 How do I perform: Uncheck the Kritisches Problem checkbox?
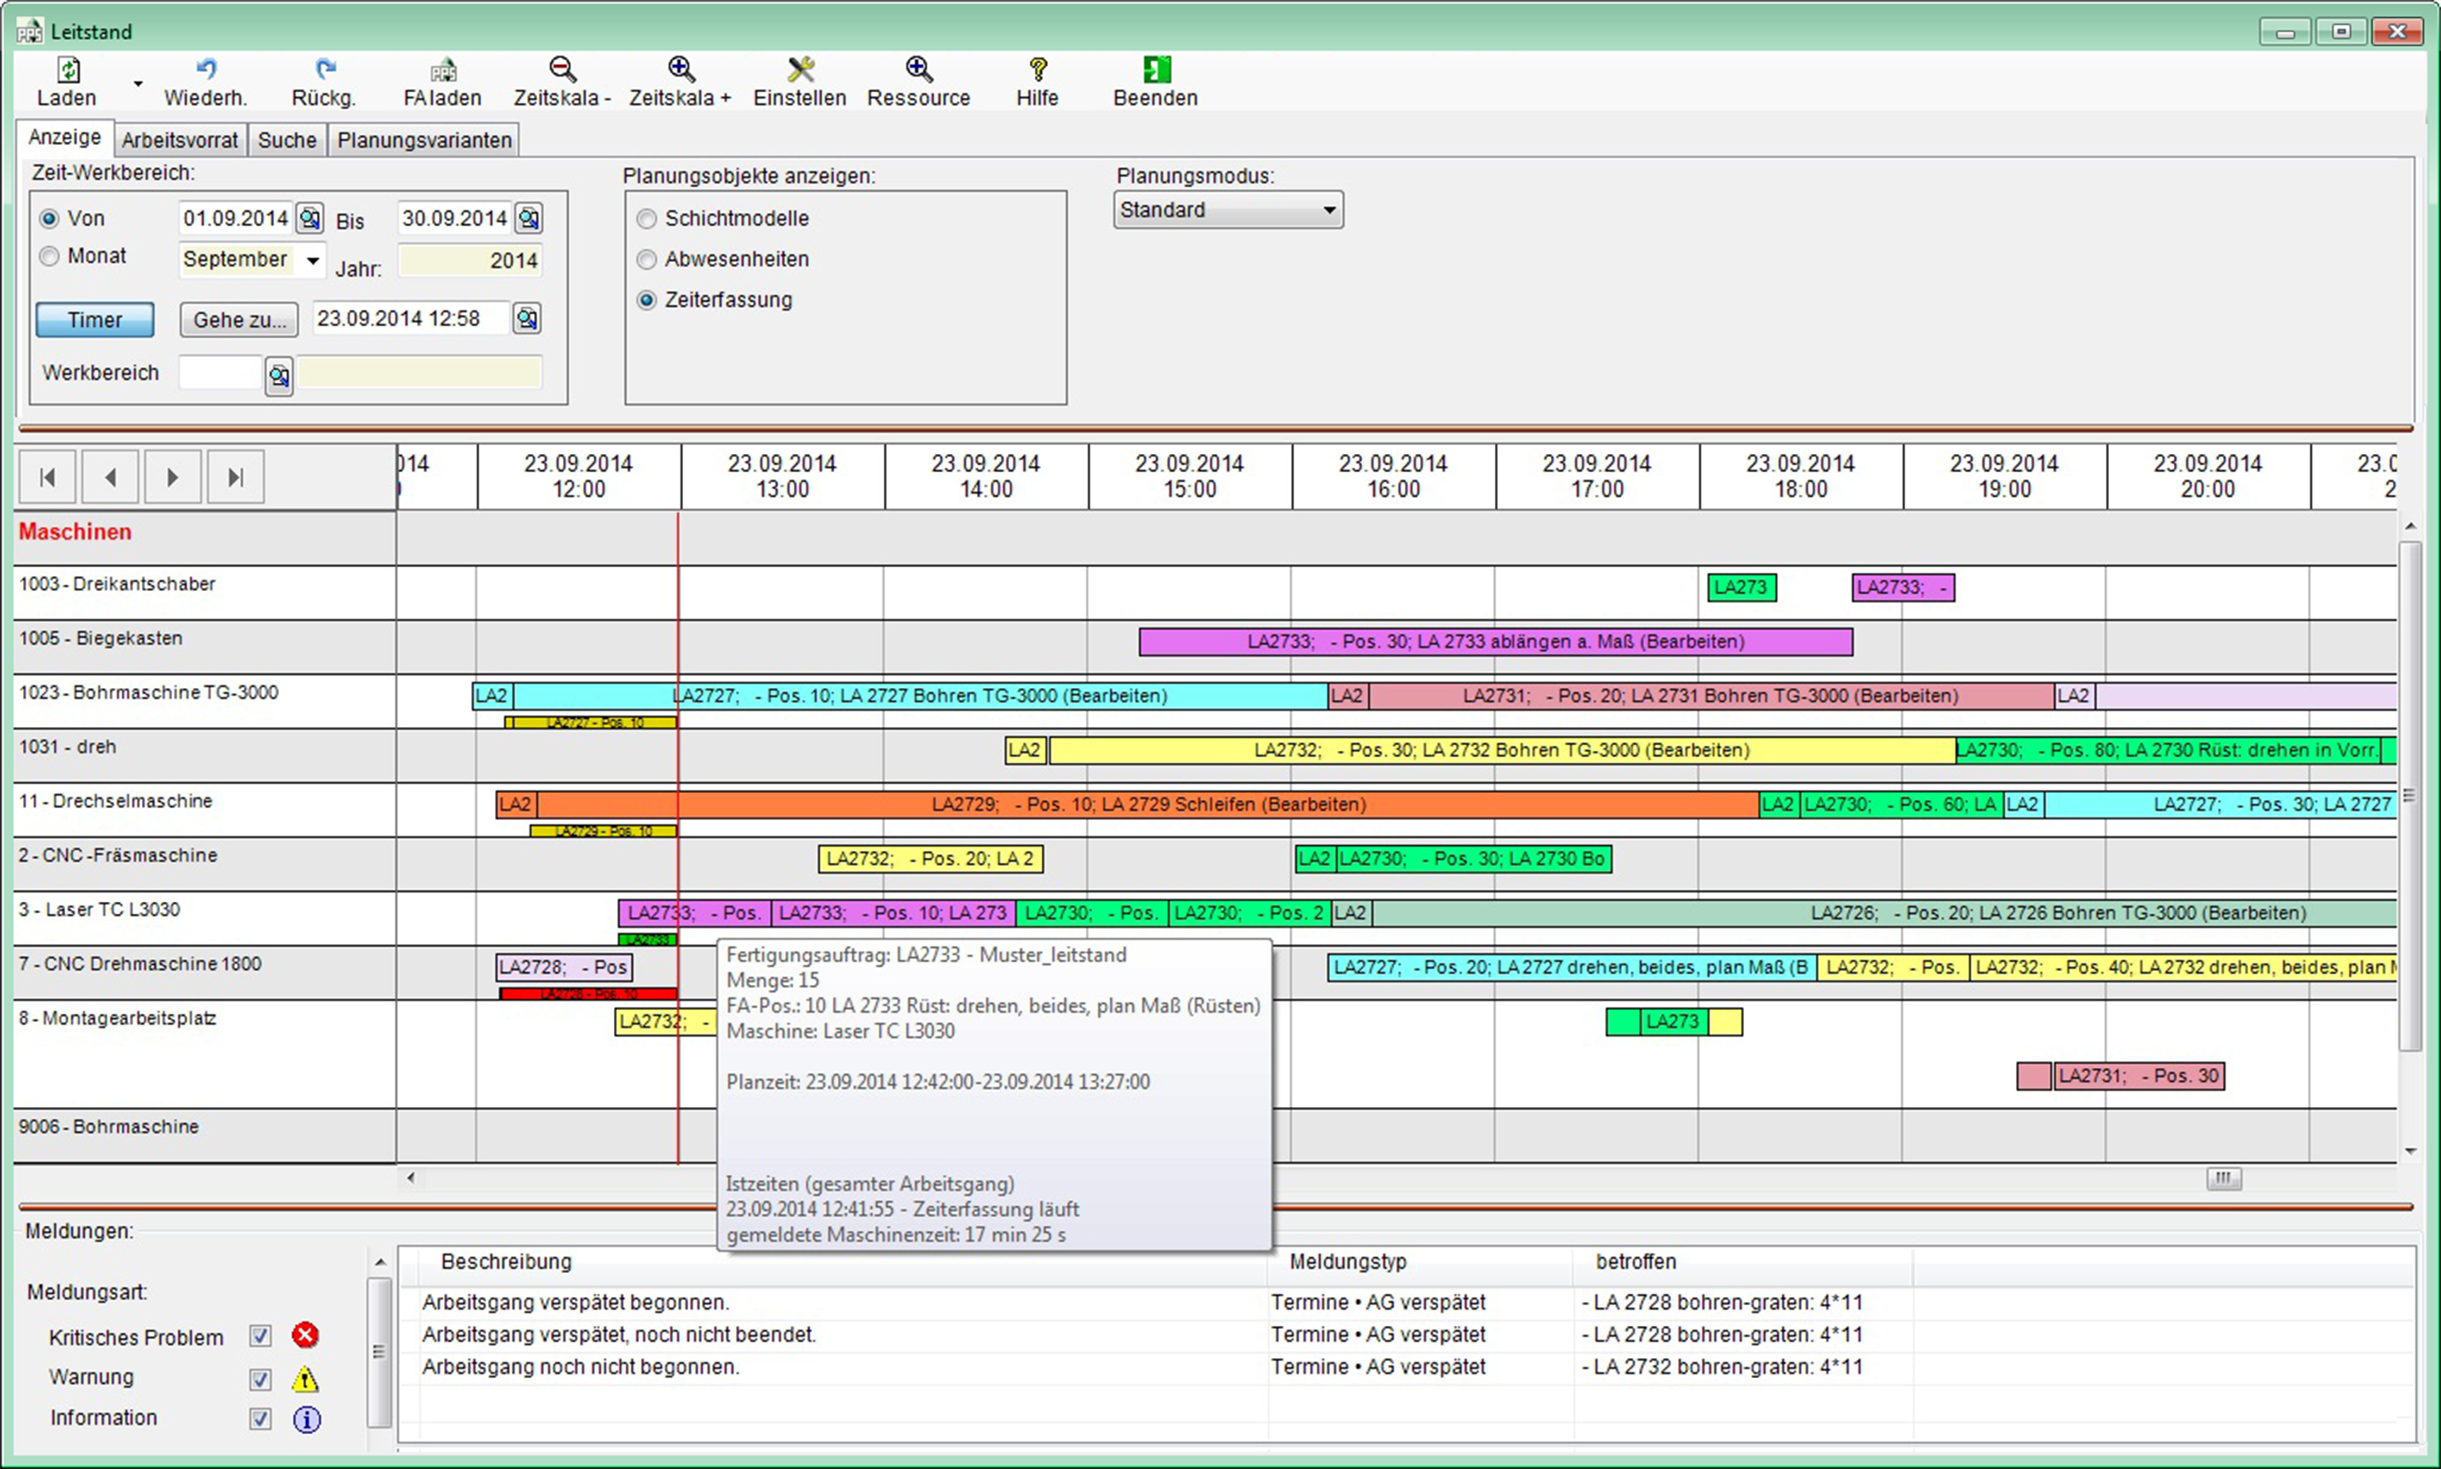pyautogui.click(x=260, y=1337)
